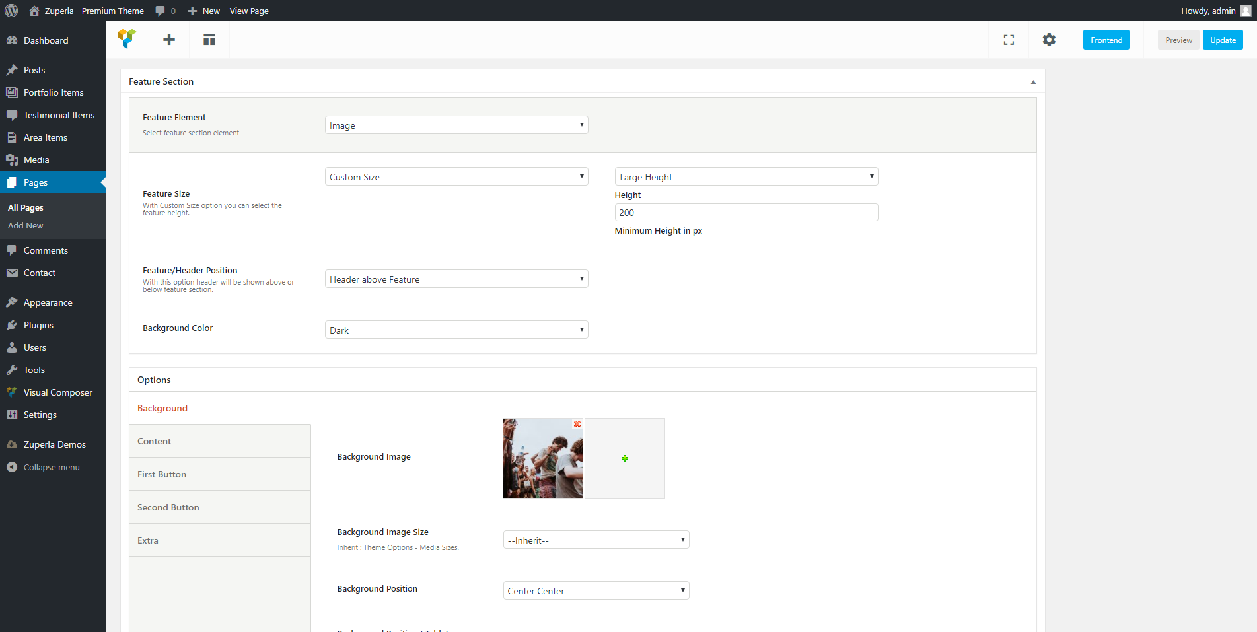
Task: Open Feature Element dropdown showing Image
Action: tap(456, 125)
